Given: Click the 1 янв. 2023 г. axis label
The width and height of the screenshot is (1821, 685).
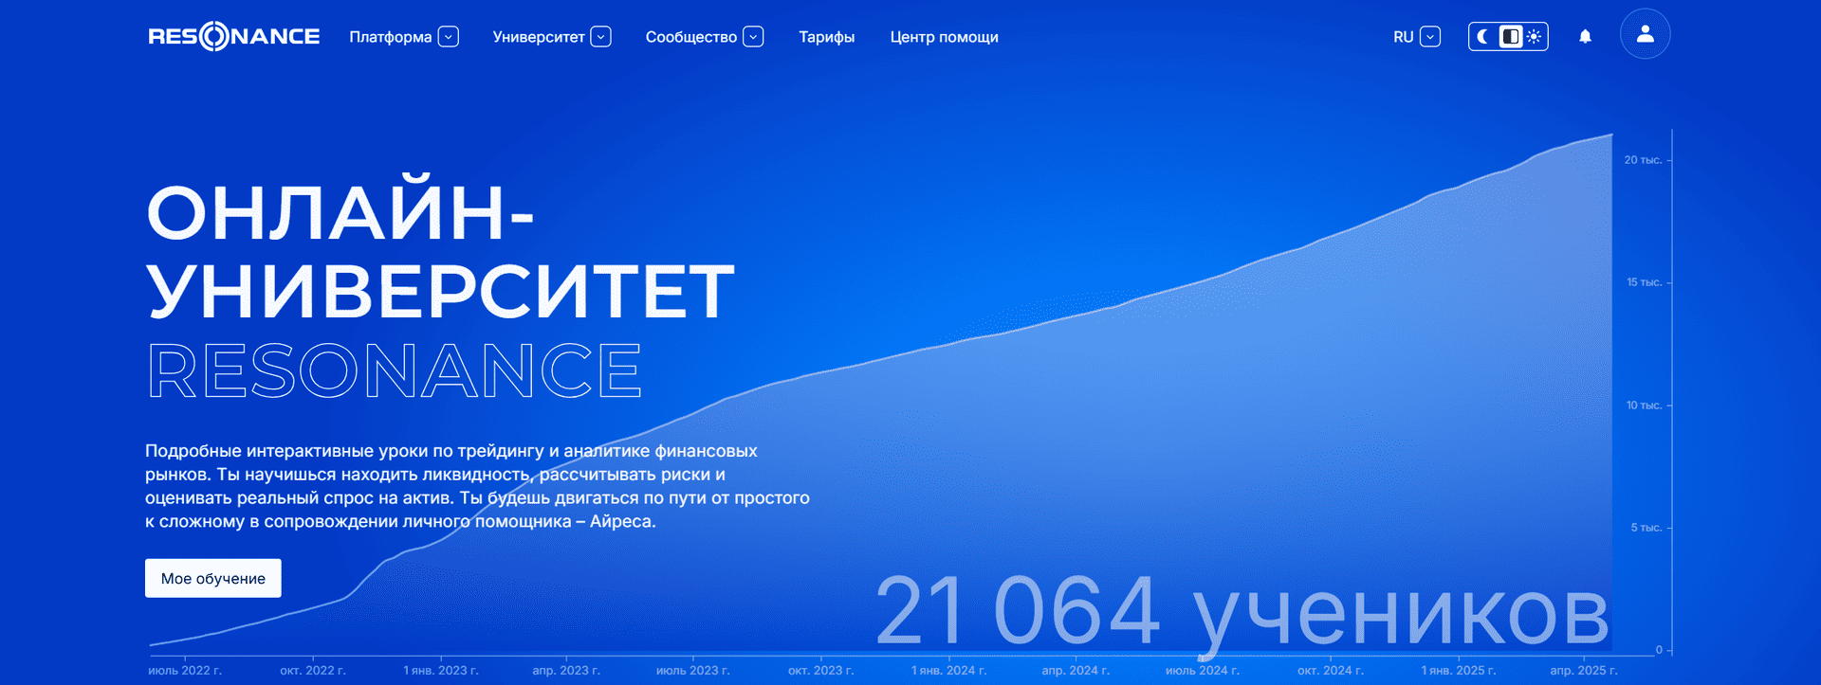Looking at the screenshot, I should pos(441,671).
